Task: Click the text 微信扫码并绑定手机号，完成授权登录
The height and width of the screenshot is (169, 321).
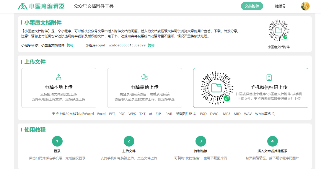Action: coord(57,158)
